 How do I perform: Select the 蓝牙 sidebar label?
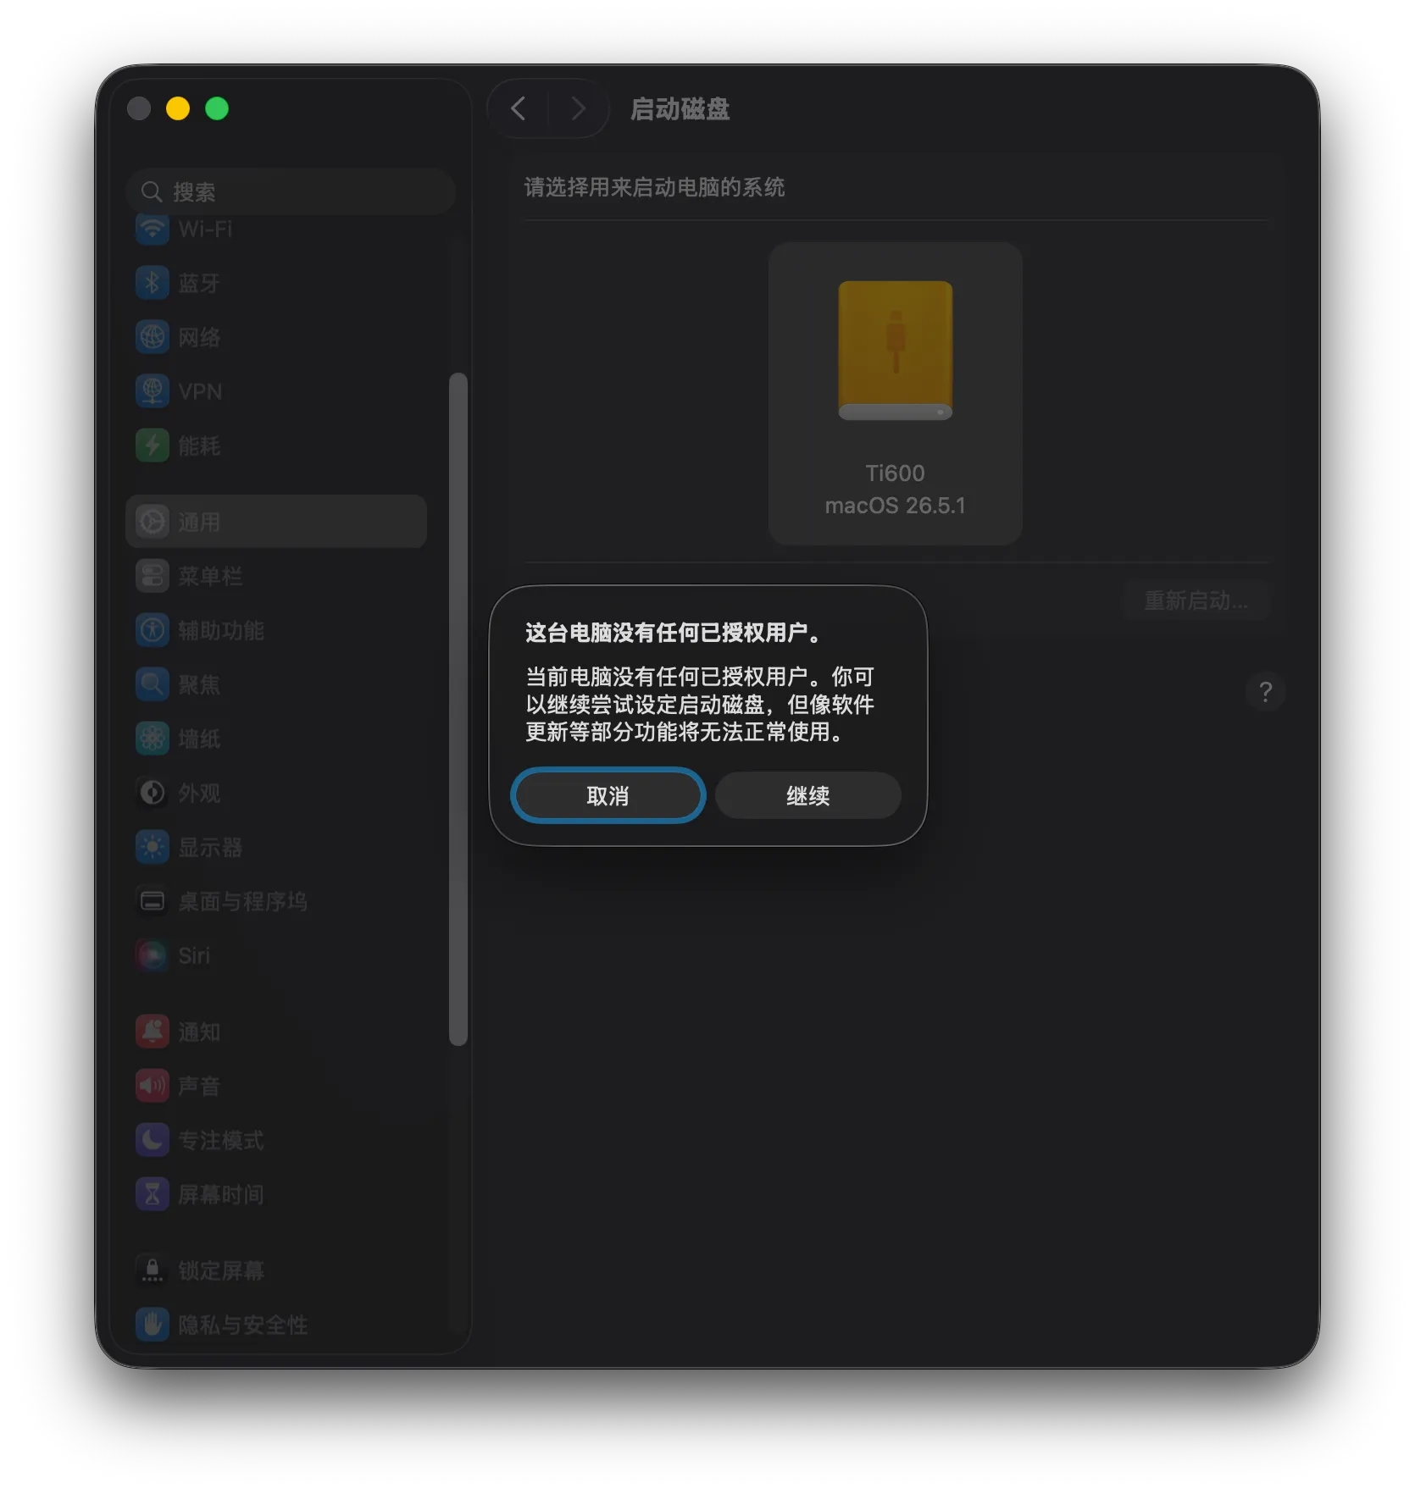199,283
